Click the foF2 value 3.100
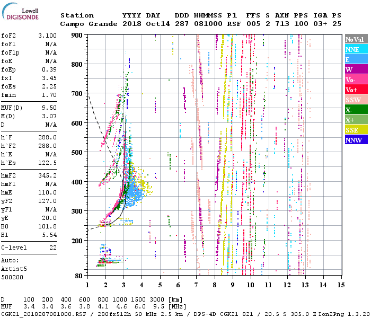 [47, 36]
